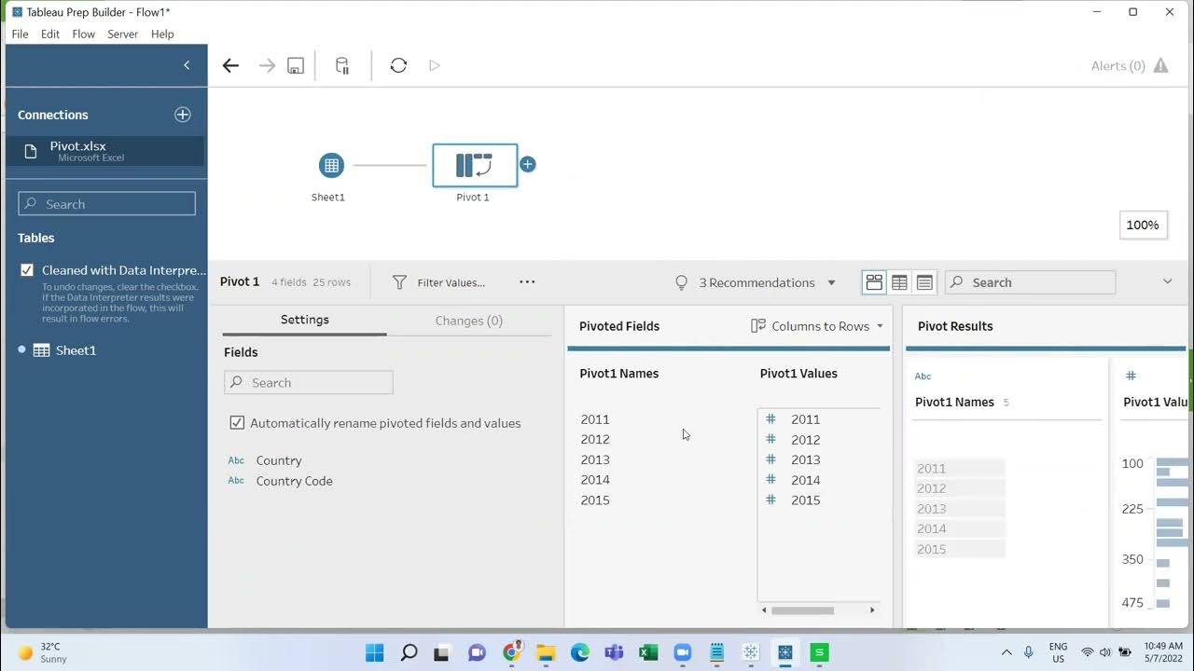Open Microsoft Teams from the taskbar
This screenshot has width=1194, height=671.
(x=614, y=652)
